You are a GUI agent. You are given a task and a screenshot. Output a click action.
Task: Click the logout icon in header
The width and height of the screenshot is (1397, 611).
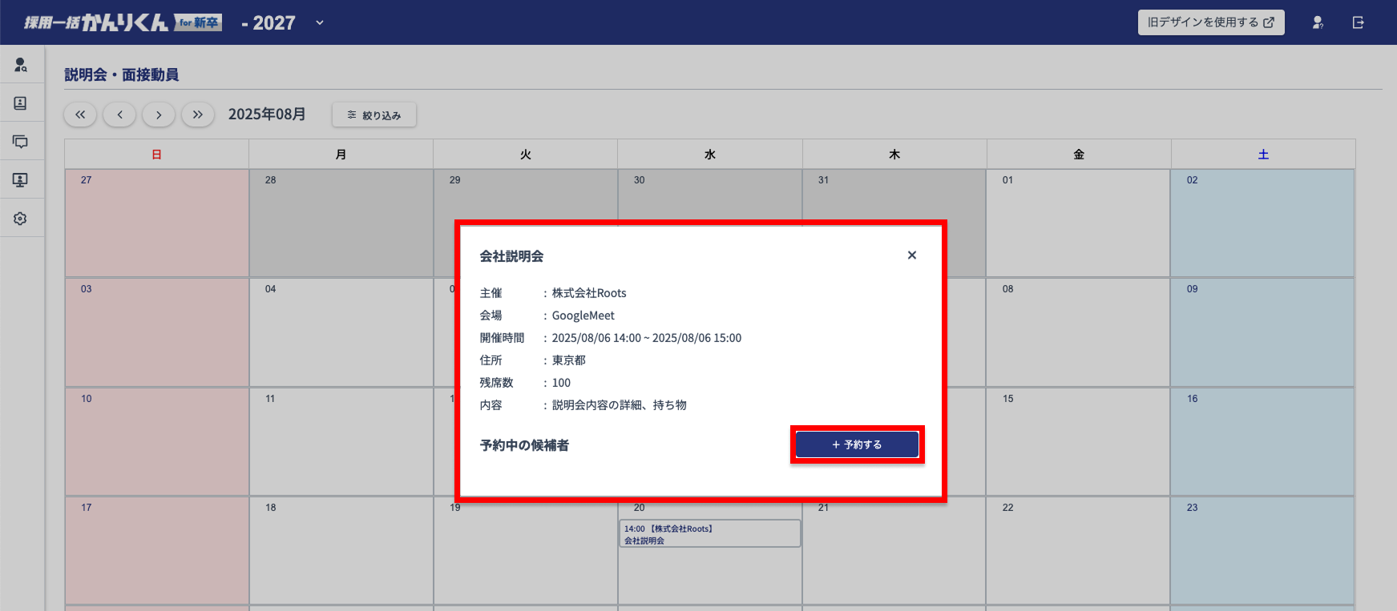pyautogui.click(x=1358, y=22)
